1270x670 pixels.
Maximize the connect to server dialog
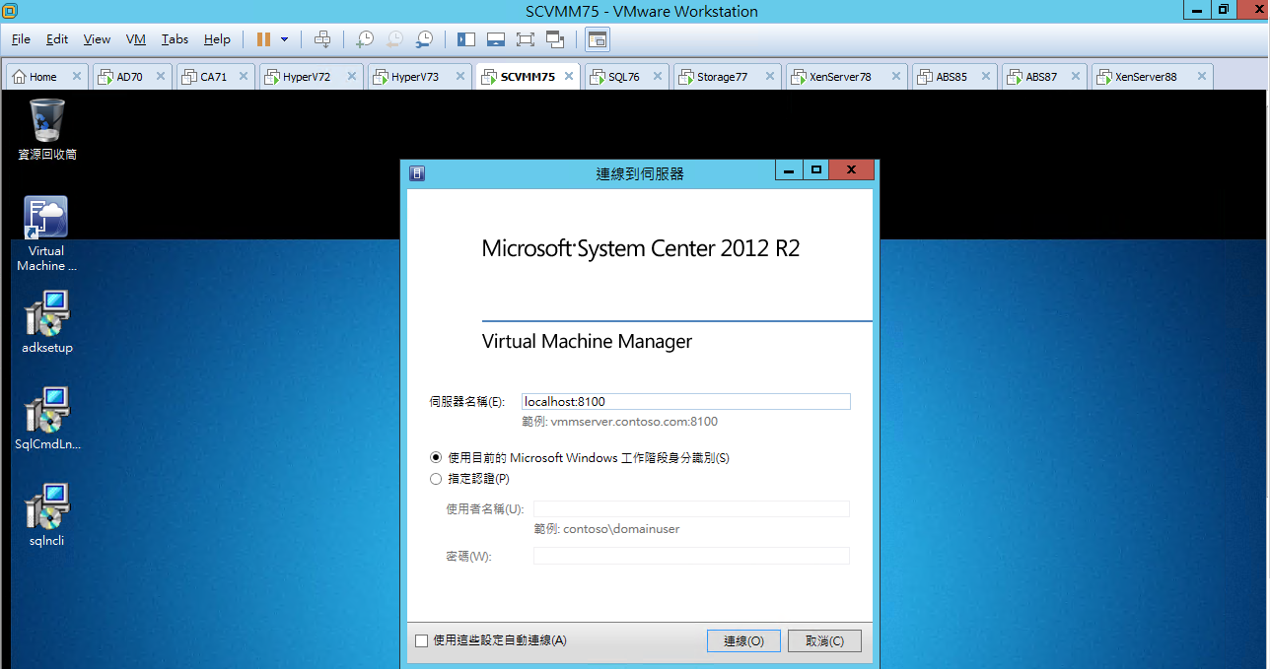coord(815,170)
